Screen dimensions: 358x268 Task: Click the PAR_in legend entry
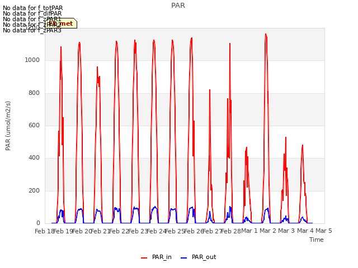tap(156, 257)
